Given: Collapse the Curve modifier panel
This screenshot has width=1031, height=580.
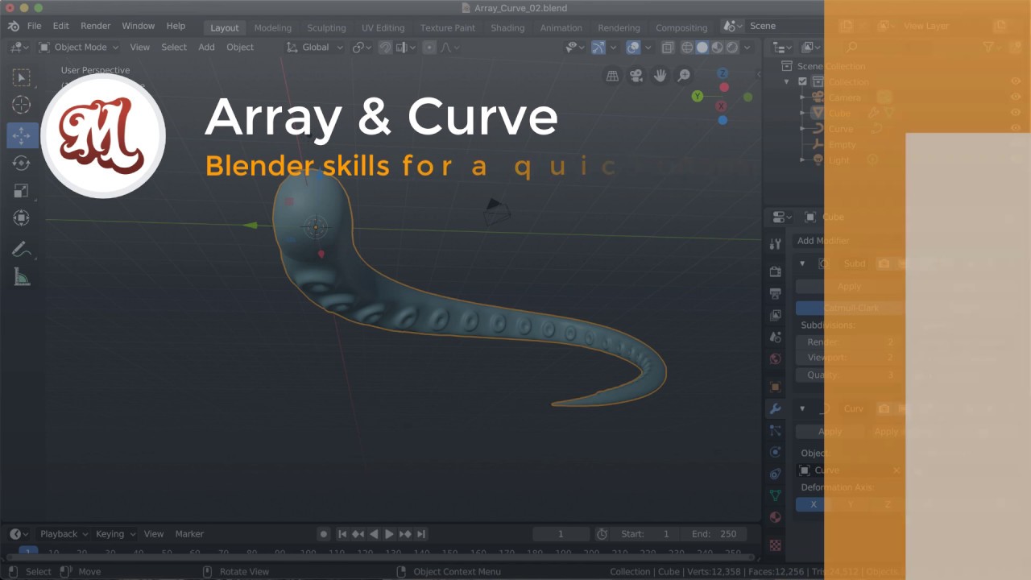Looking at the screenshot, I should (802, 408).
